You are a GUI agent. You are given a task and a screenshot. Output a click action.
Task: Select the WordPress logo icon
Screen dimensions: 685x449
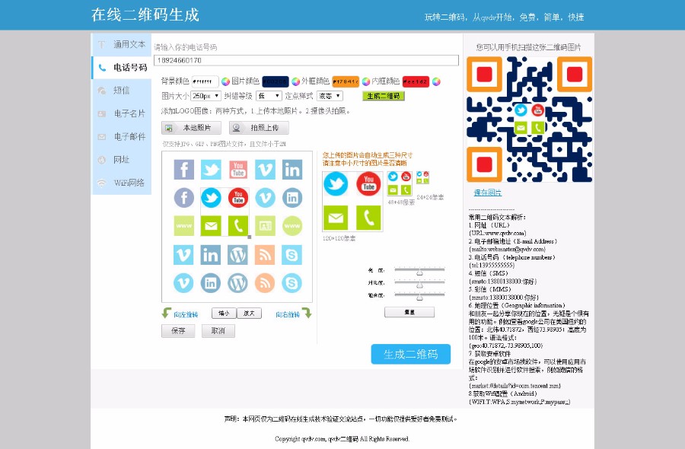238,254
